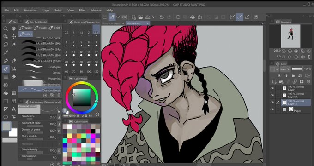Expand canvas tab list chevron

pyautogui.click(x=263, y=23)
